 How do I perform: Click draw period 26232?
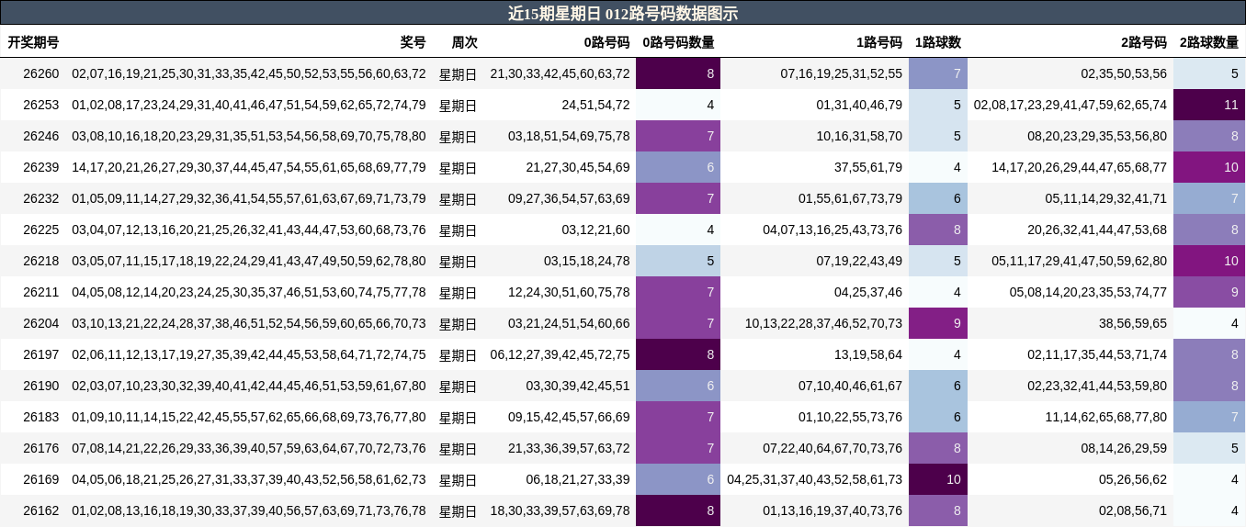click(x=40, y=198)
